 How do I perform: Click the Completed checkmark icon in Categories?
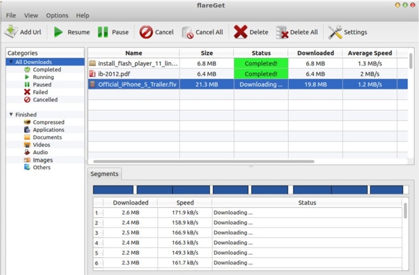pos(27,69)
